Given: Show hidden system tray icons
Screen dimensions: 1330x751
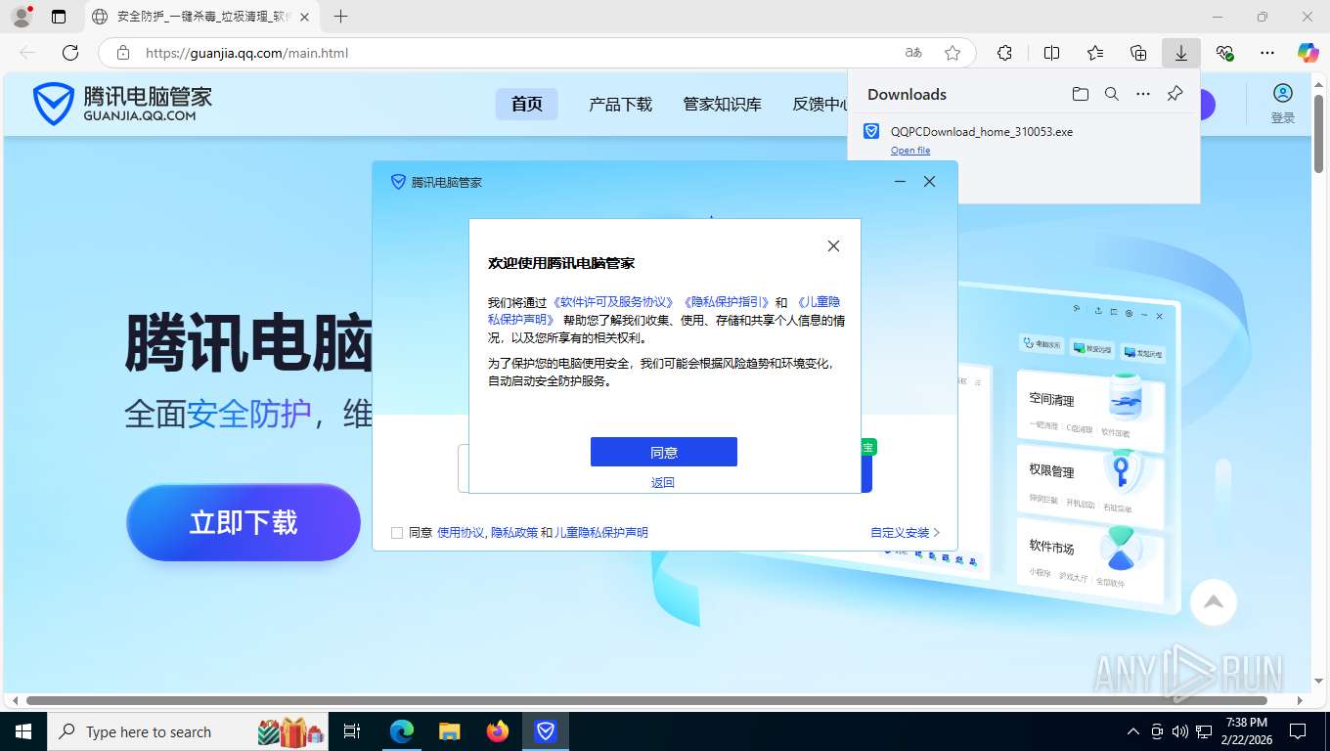Looking at the screenshot, I should pyautogui.click(x=1133, y=731).
